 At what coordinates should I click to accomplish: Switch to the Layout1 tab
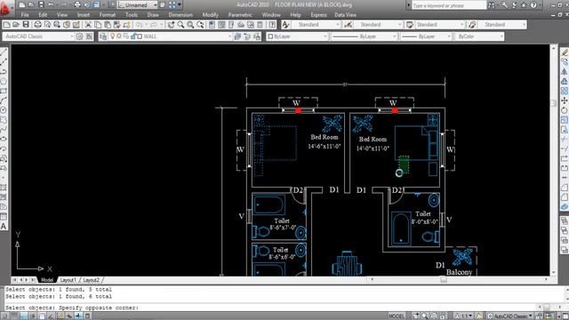(x=68, y=280)
